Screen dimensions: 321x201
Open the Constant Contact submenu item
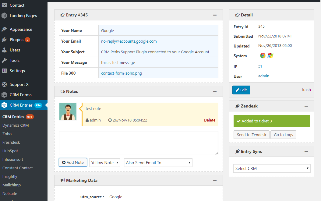pos(18,168)
